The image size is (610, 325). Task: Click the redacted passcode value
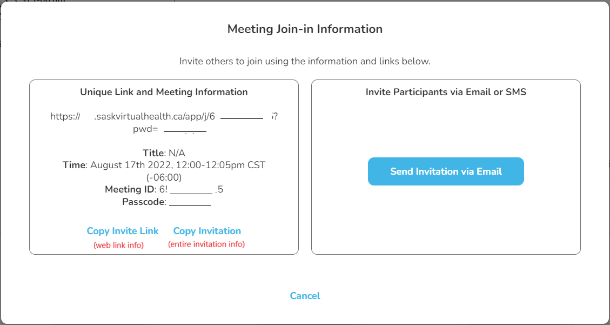coord(190,202)
